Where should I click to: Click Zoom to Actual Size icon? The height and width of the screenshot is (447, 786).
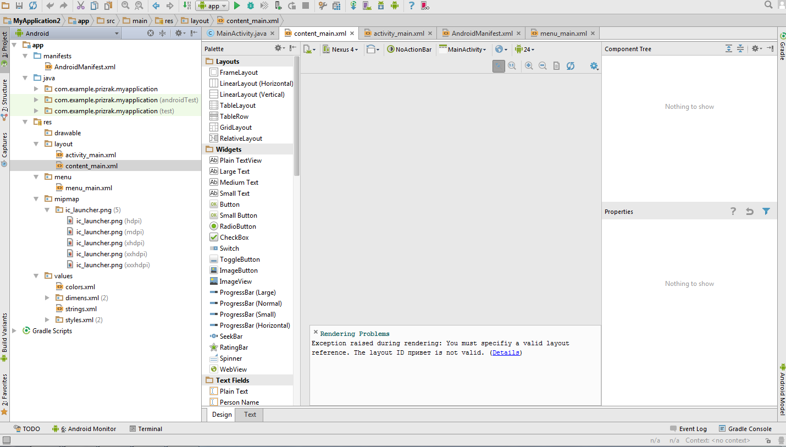[512, 65]
